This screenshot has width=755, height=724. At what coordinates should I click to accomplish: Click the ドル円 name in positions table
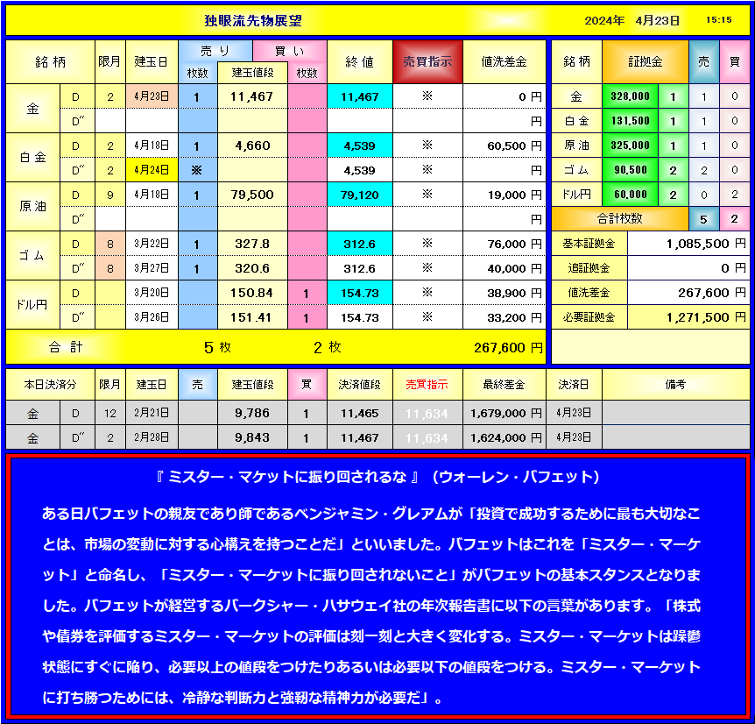pos(32,304)
